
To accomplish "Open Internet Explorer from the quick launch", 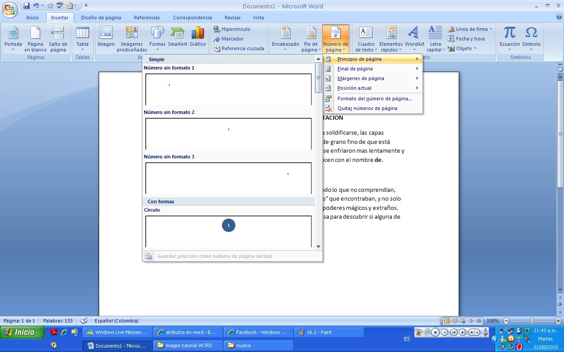I will [x=64, y=332].
